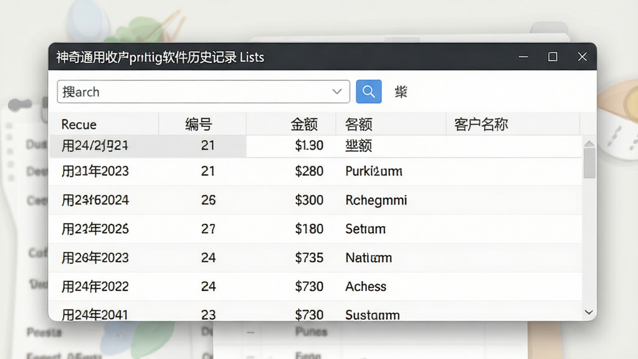Image resolution: width=638 pixels, height=359 pixels.
Task: Maximize the history records window
Action: (x=553, y=57)
